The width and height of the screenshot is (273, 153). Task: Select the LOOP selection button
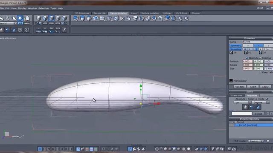(45, 23)
